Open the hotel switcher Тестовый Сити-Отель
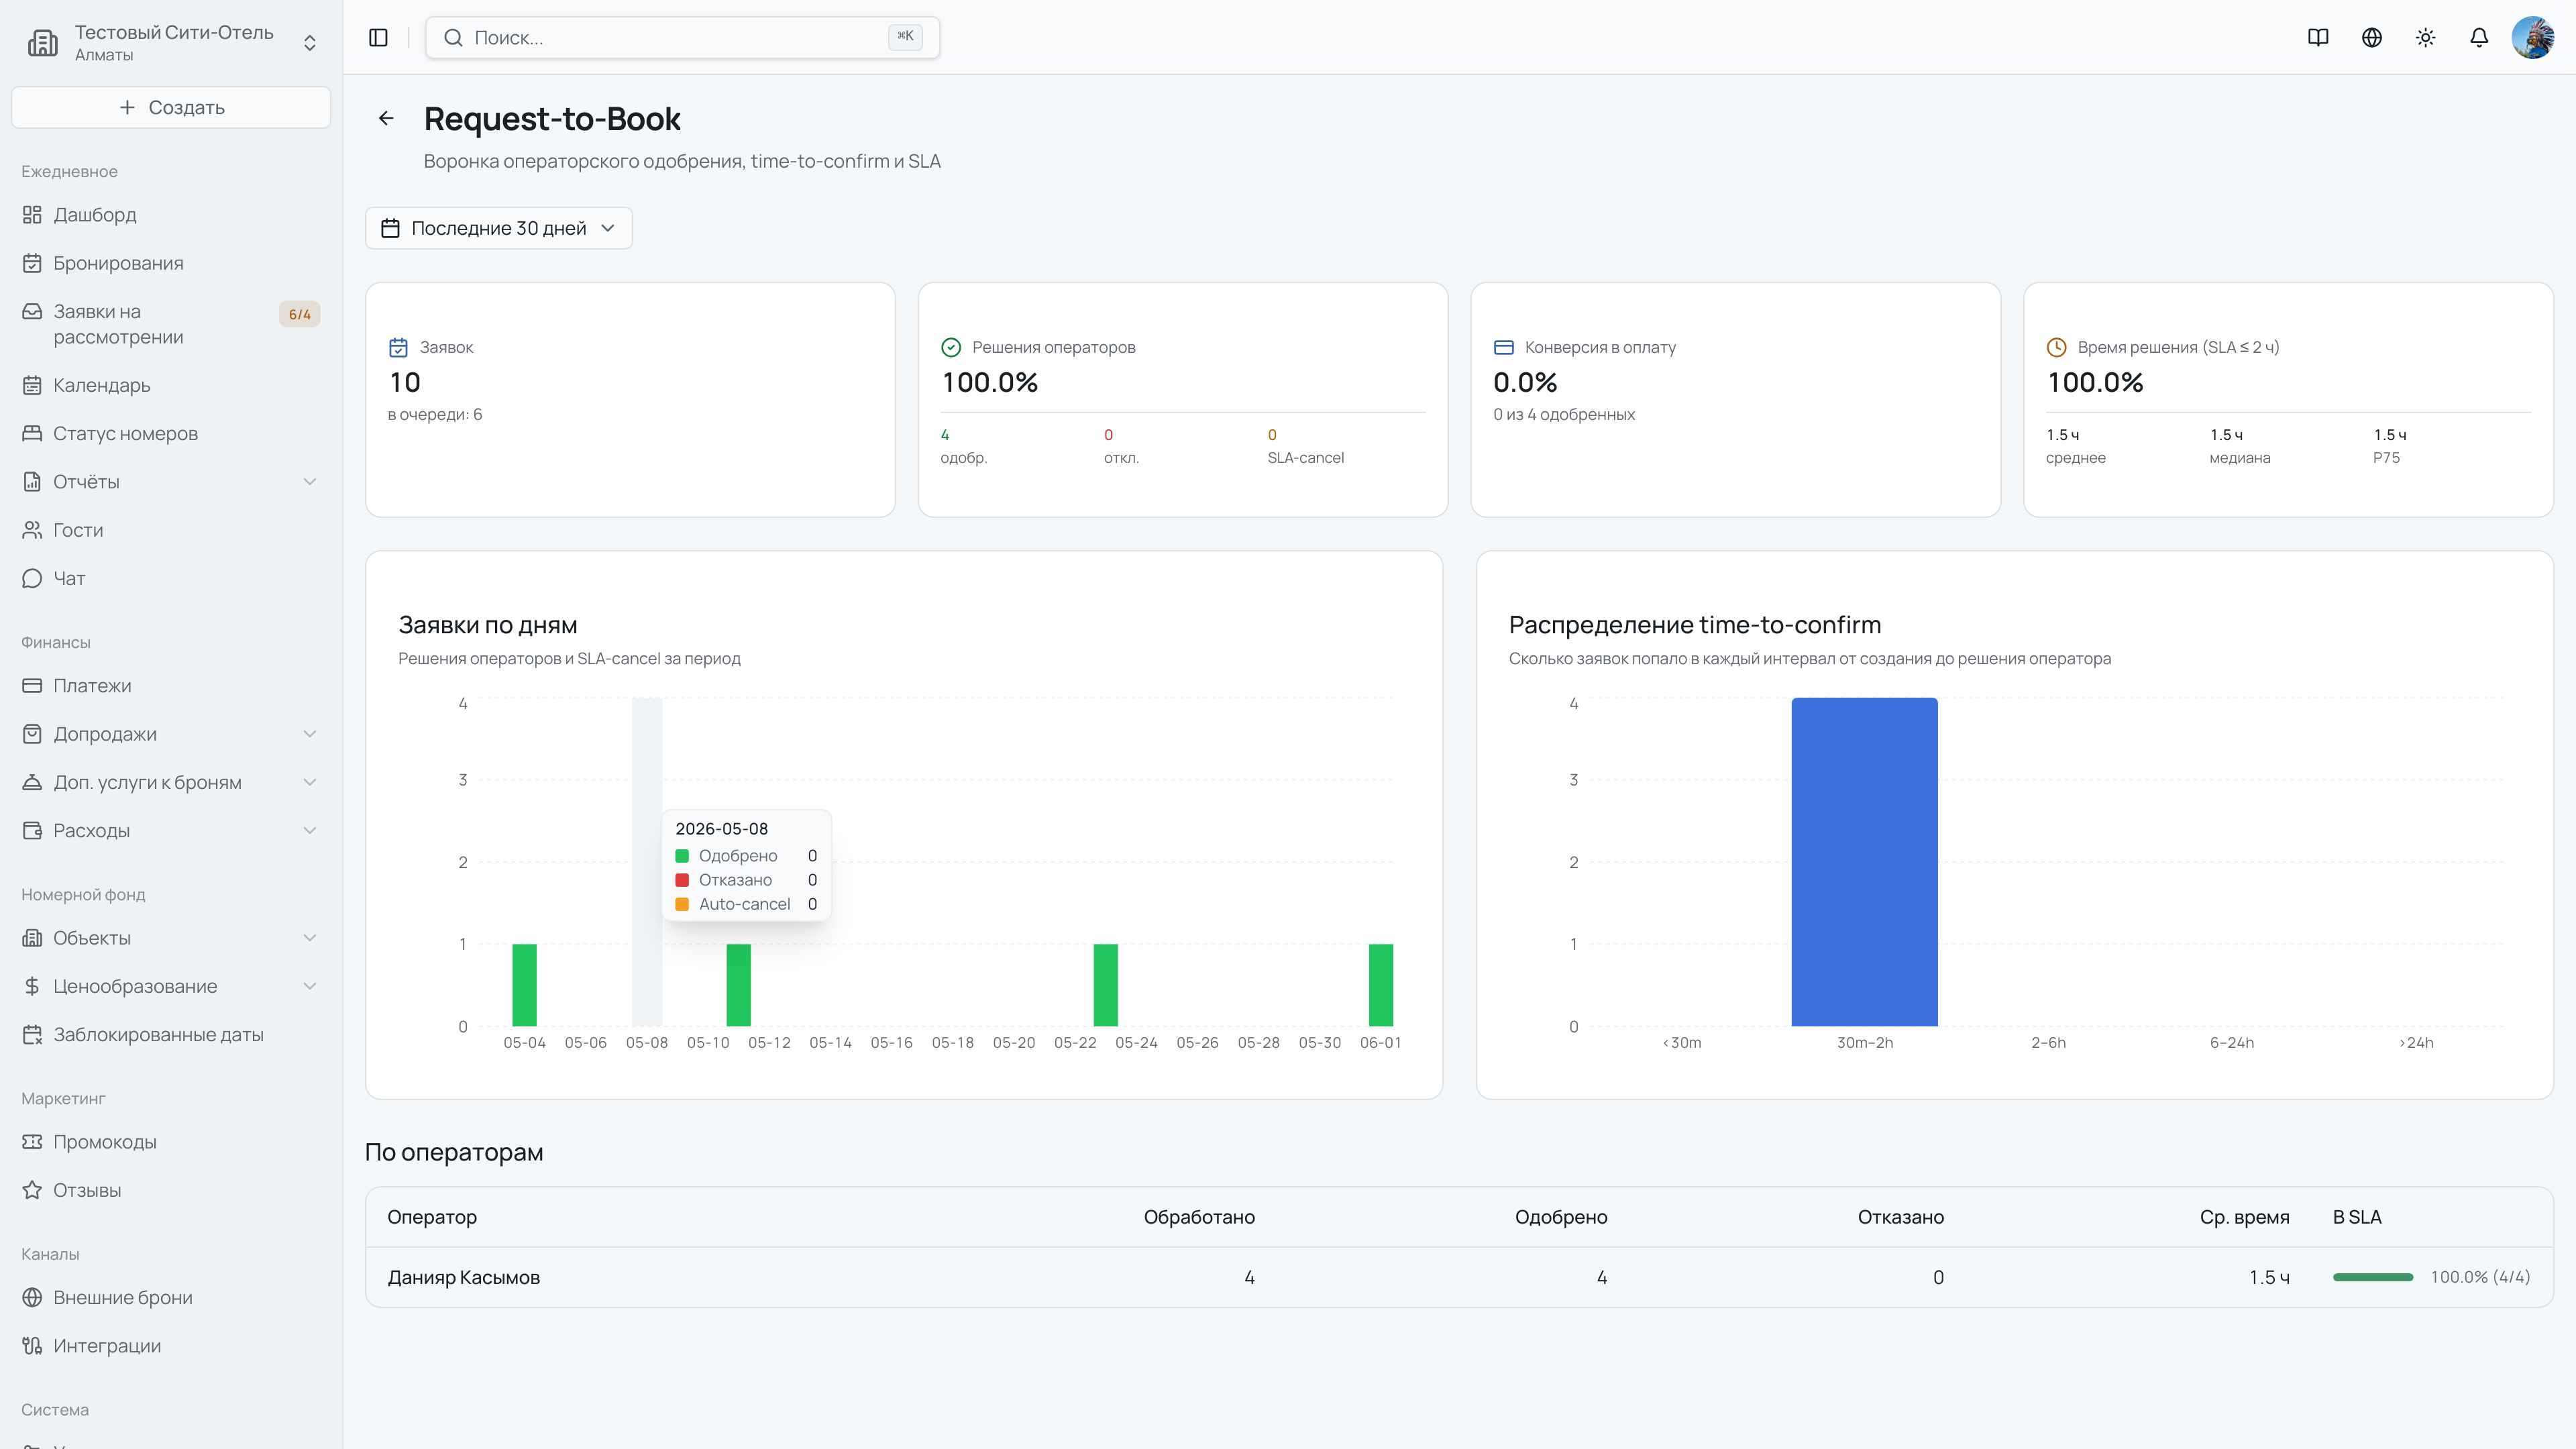The height and width of the screenshot is (1449, 2576). (171, 42)
